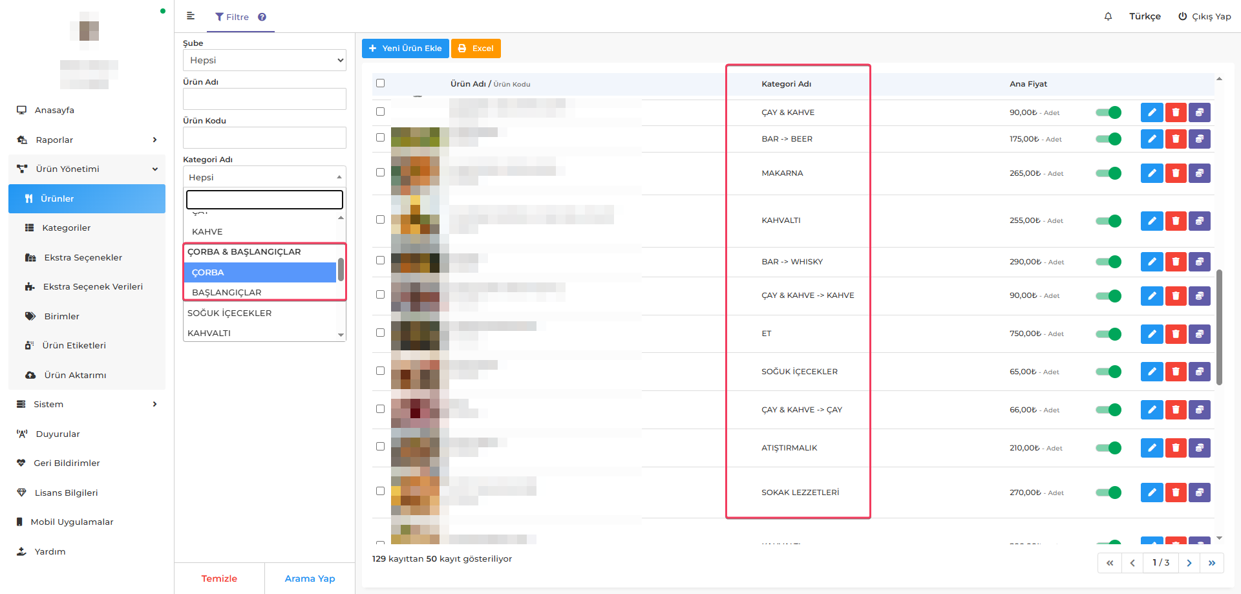
Task: Open the Şube dropdown showing Hepsi
Action: click(x=264, y=60)
